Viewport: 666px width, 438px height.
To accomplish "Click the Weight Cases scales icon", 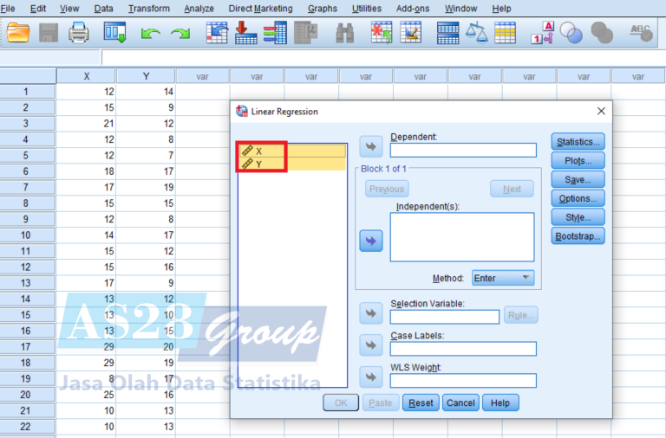I will 476,33.
